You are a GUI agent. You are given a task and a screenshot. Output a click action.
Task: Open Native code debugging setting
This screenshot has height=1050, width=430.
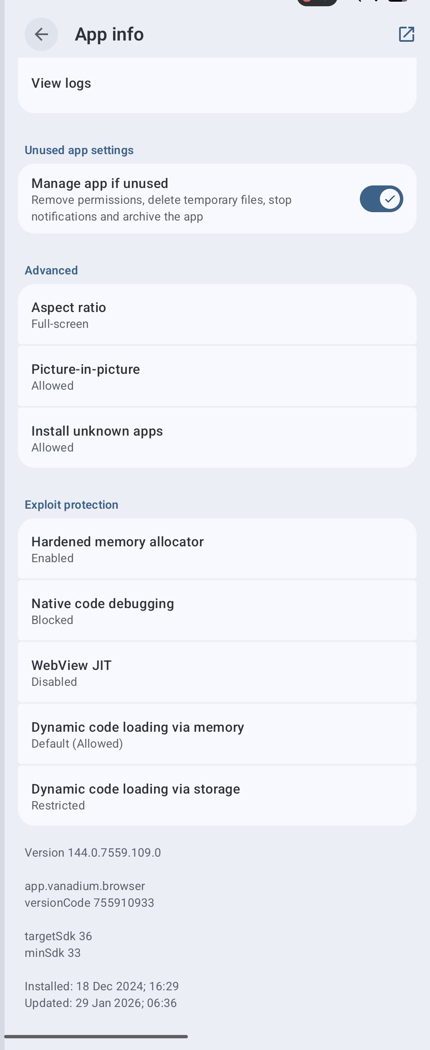pyautogui.click(x=217, y=611)
